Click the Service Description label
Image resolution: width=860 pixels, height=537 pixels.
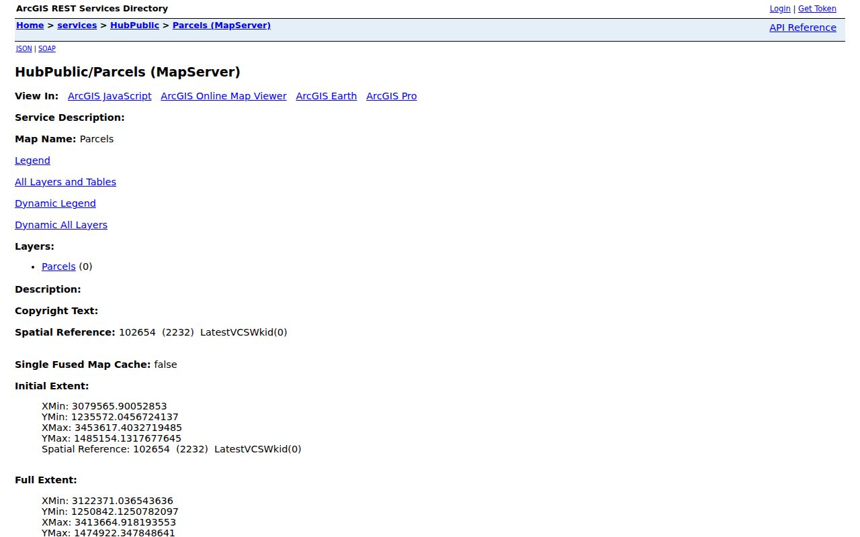(70, 117)
